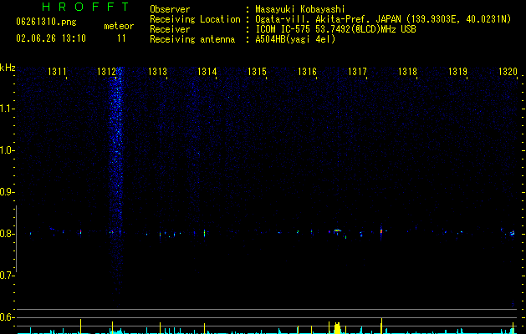Click the 1316 time axis marker
This screenshot has height=334, width=526.
(307, 72)
